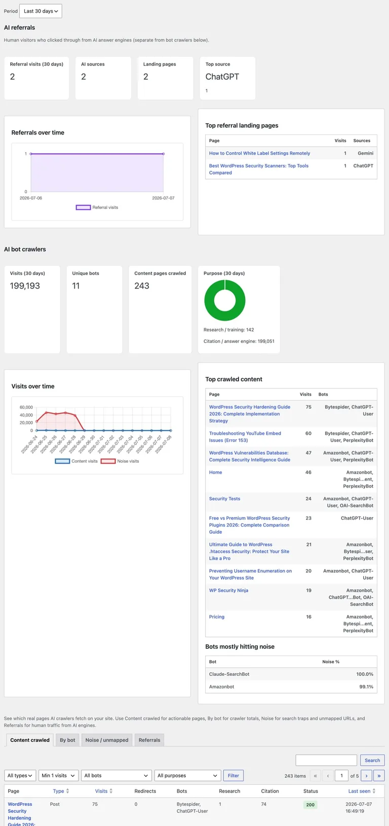Open the 'Security Tests' link

pyautogui.click(x=225, y=499)
